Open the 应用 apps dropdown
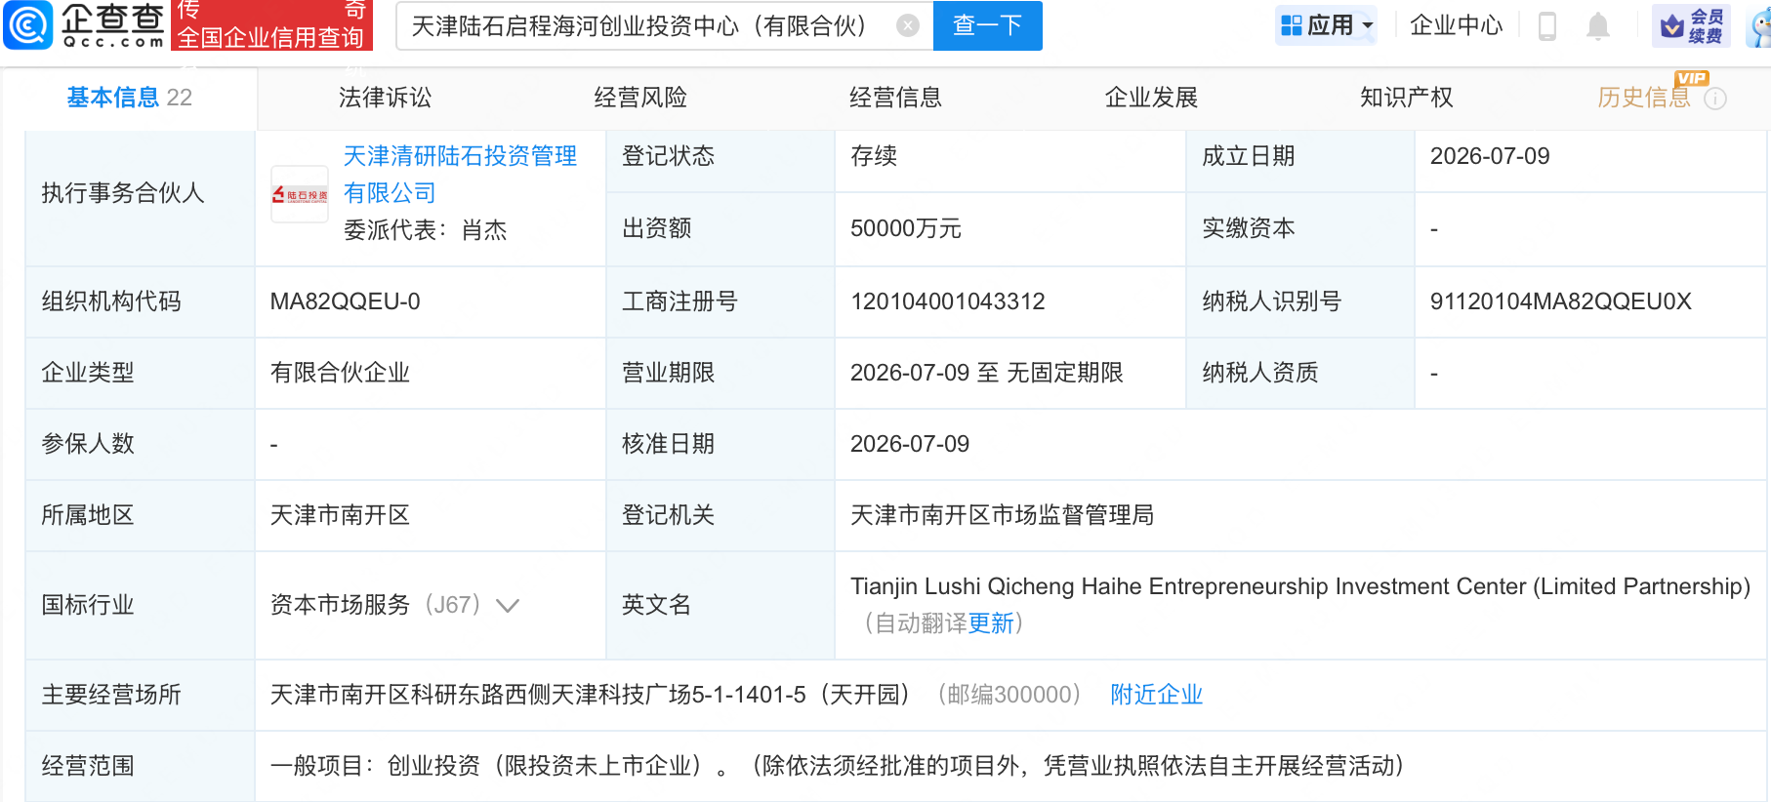 click(x=1327, y=25)
